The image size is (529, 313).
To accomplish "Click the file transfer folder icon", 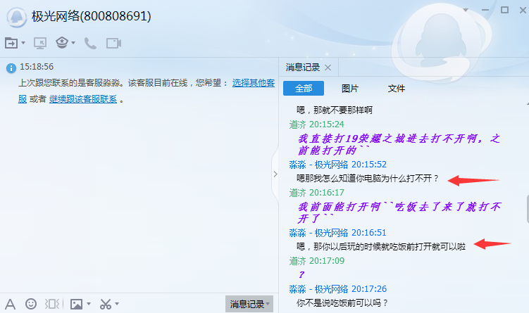I will tap(11, 43).
